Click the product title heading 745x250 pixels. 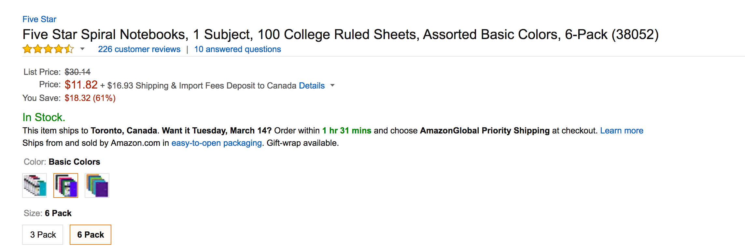[x=340, y=35]
